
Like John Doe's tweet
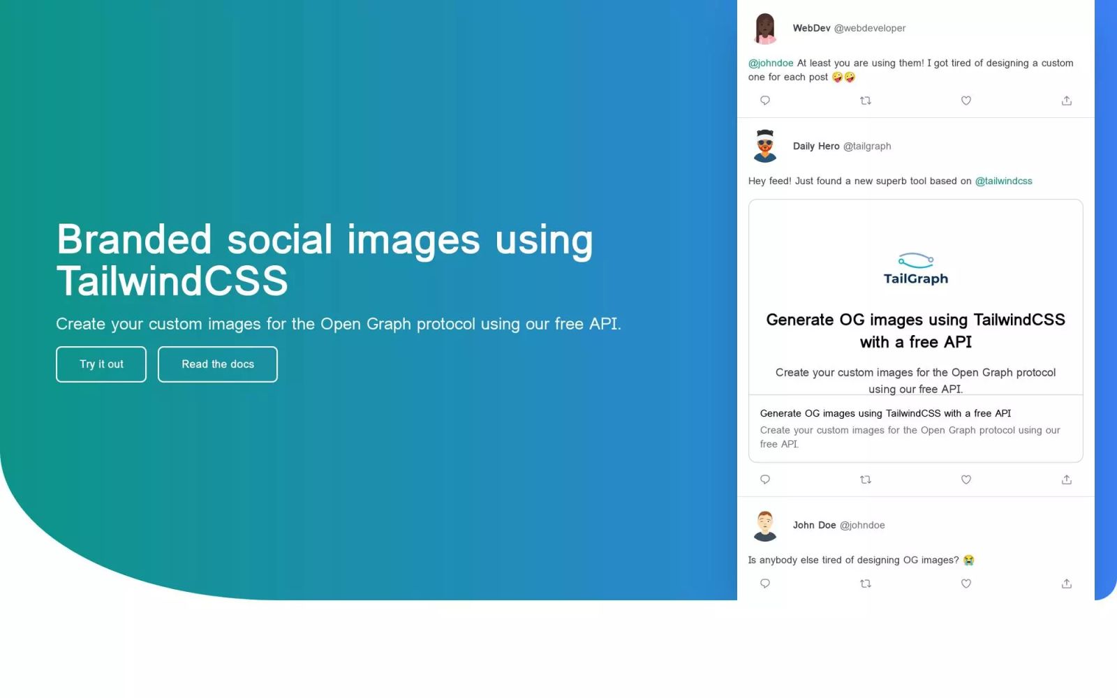coord(966,584)
